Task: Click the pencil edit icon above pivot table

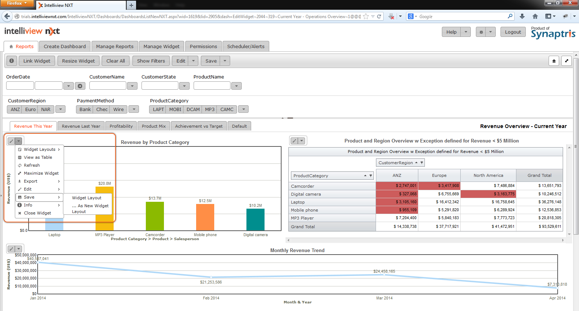Action: point(295,141)
